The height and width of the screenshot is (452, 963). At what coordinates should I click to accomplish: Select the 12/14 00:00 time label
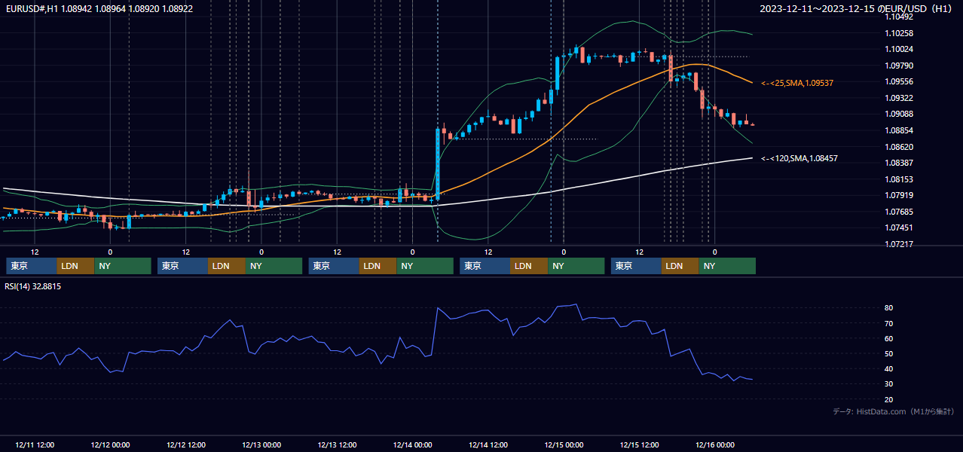pyautogui.click(x=412, y=444)
